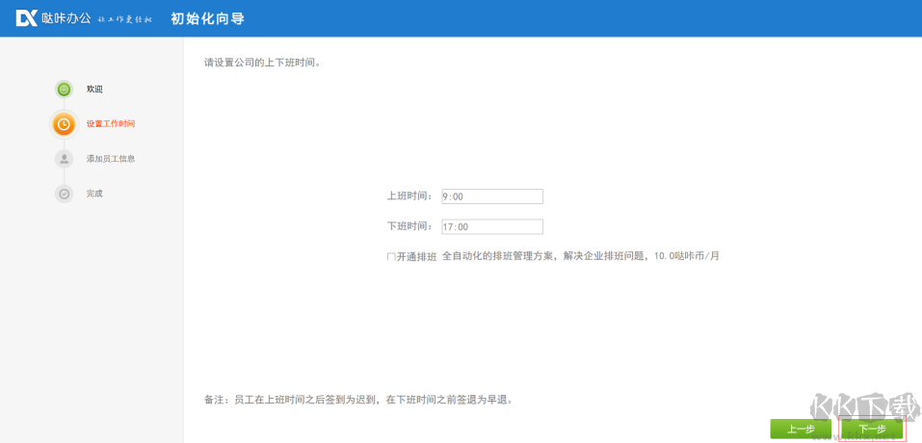The image size is (922, 443).
Task: Go to 添加员工信息 step label
Action: [x=111, y=159]
